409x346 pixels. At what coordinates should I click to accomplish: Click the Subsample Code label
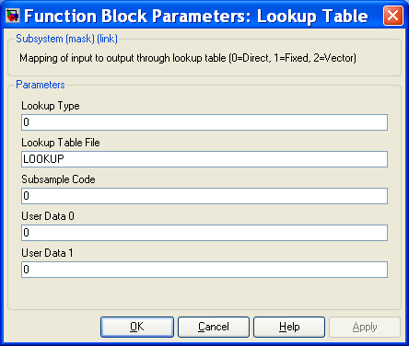pyautogui.click(x=58, y=179)
